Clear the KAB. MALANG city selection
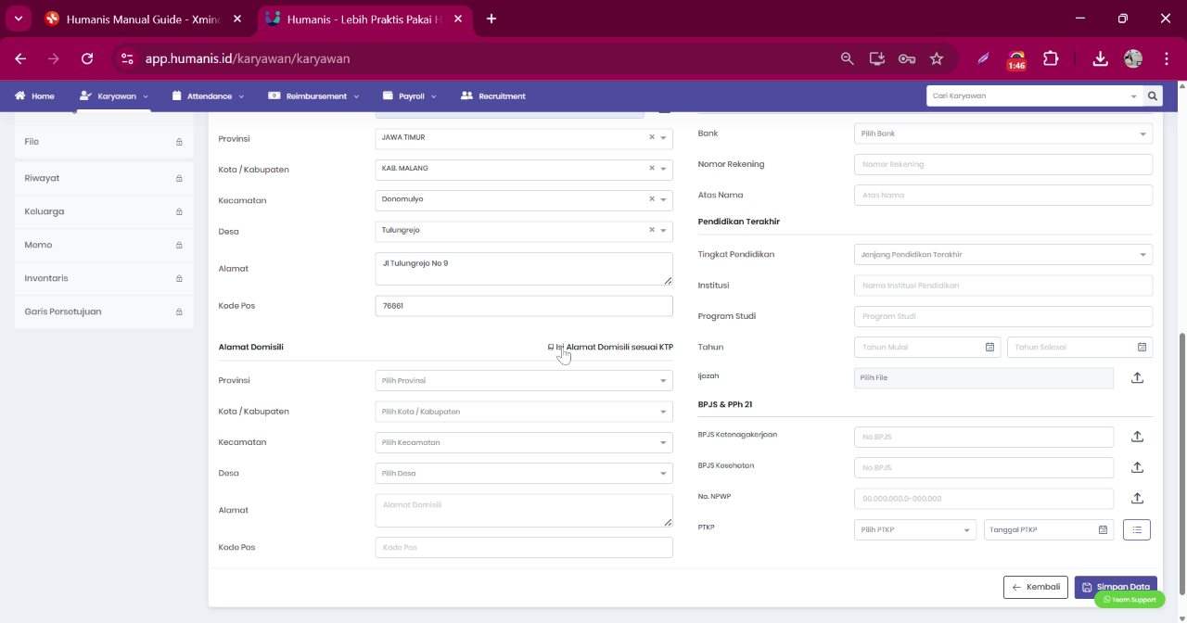 [x=652, y=168]
